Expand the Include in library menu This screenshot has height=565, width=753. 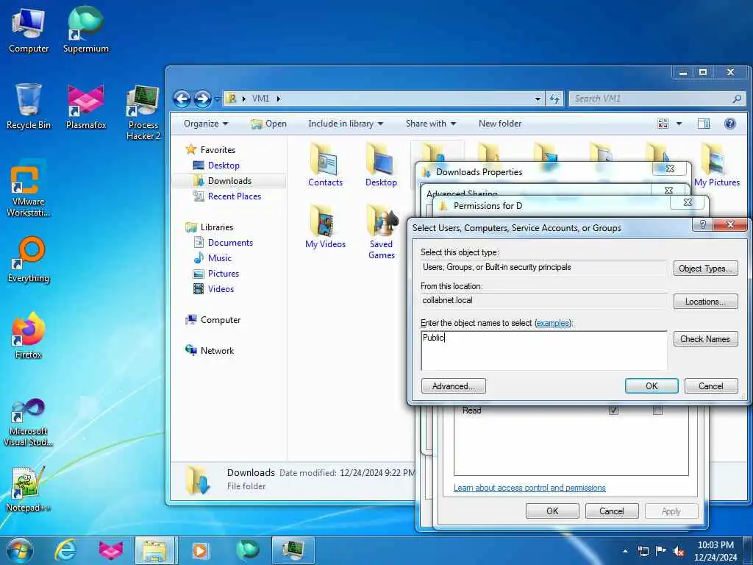click(346, 124)
